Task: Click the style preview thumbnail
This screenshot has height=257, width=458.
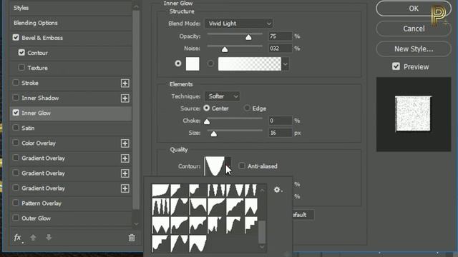Action: [414, 114]
